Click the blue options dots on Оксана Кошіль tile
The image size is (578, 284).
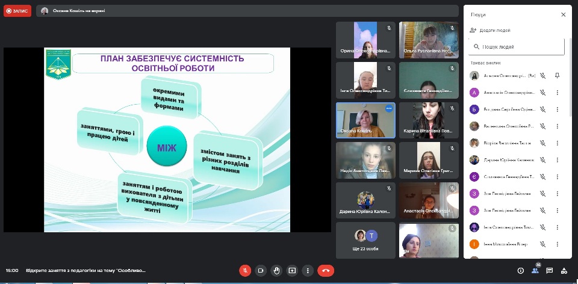[388, 109]
